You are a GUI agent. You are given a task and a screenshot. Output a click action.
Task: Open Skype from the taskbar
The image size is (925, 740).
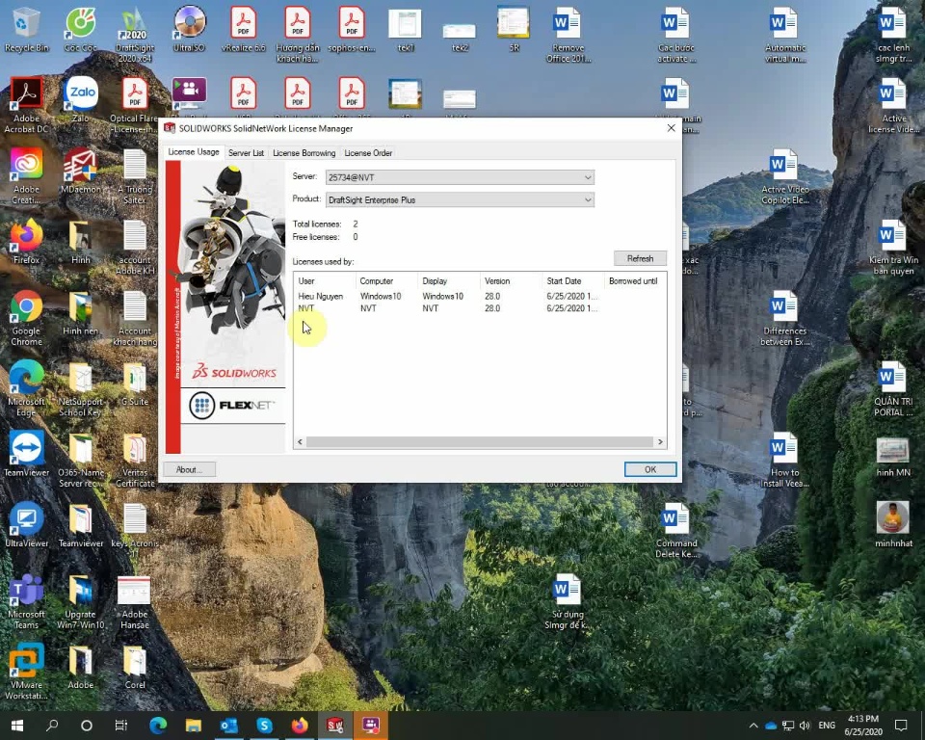pos(264,726)
